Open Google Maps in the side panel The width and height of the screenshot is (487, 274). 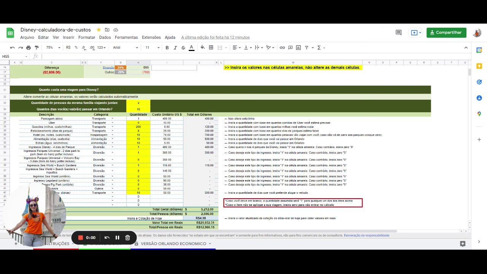(x=479, y=114)
